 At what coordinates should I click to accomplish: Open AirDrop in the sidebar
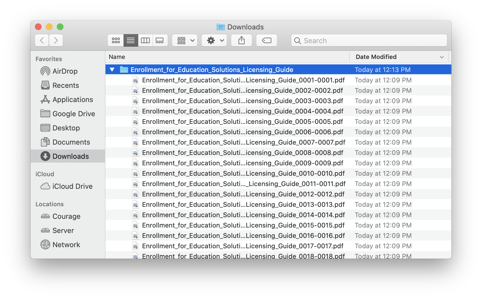click(68, 71)
